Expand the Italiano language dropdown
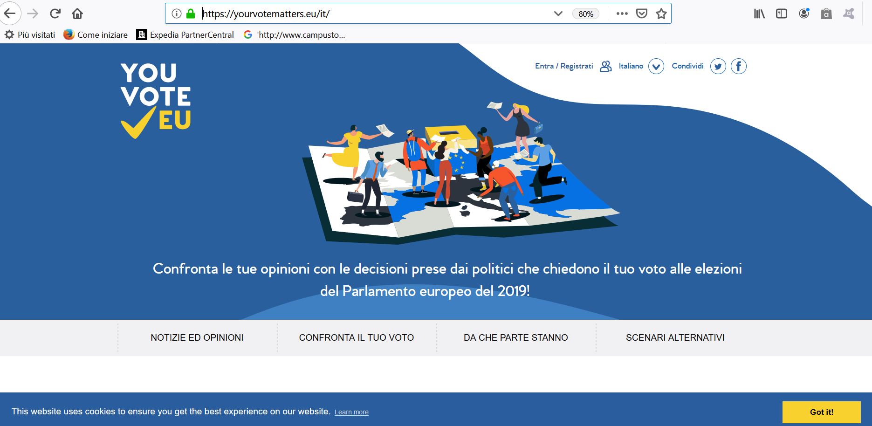 coord(656,67)
